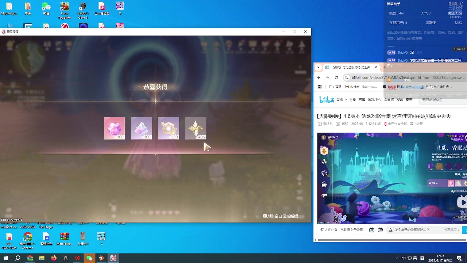Click the glowing orb reward item (120)
The width and height of the screenshot is (467, 263).
[x=169, y=128]
